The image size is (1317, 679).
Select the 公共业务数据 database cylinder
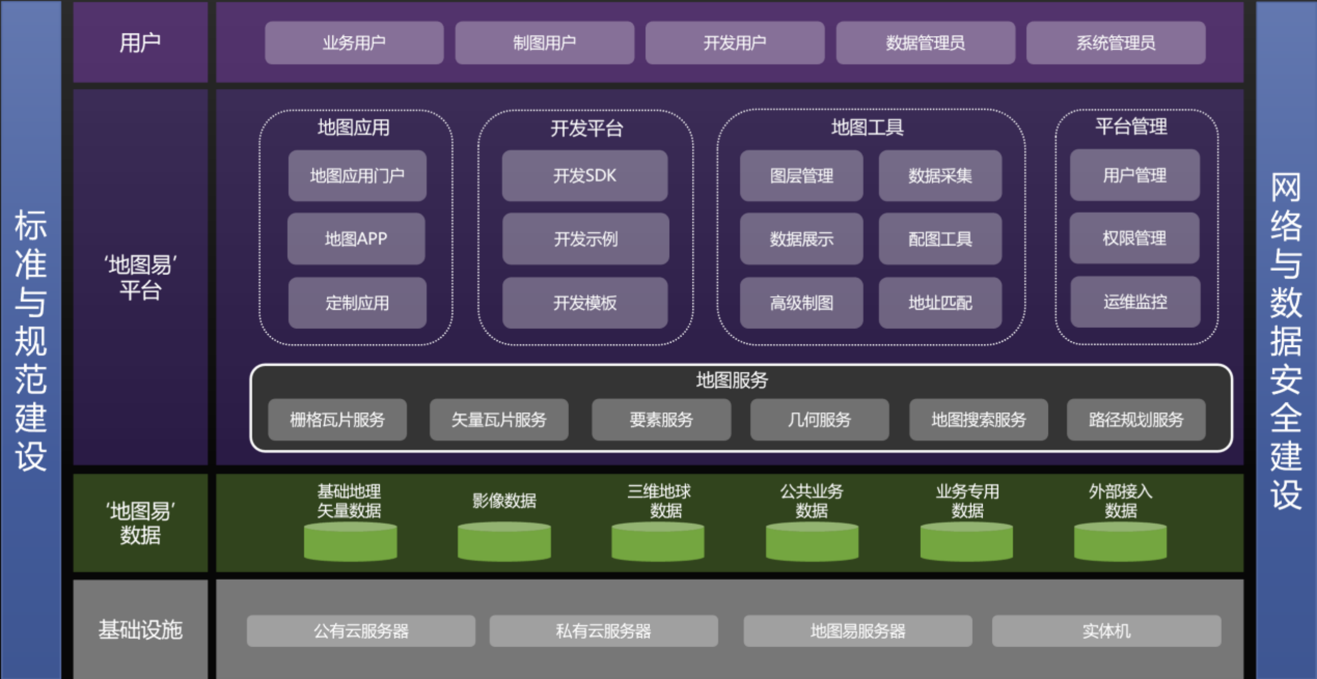point(812,542)
